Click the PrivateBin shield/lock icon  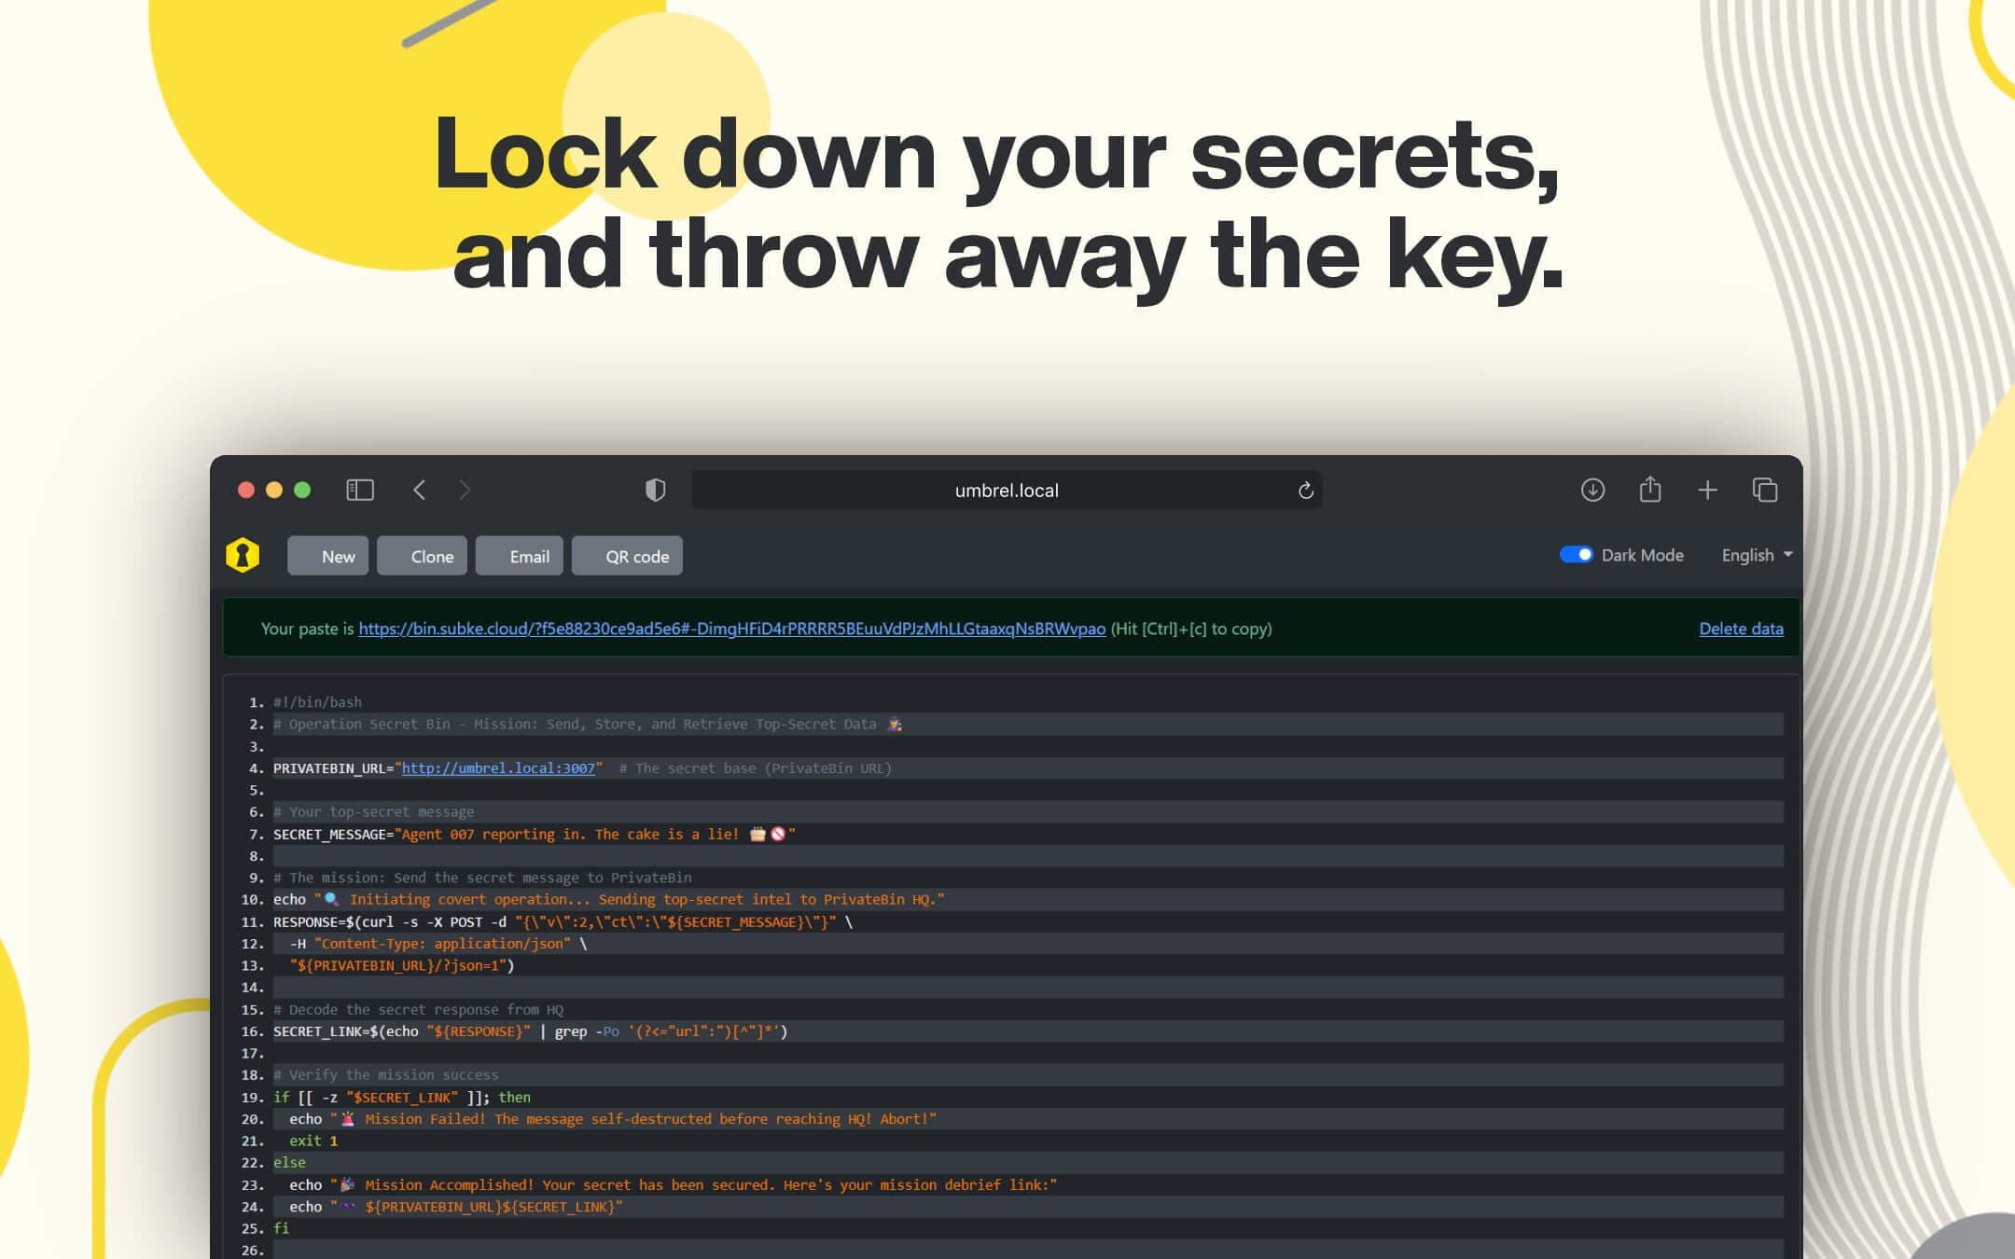pyautogui.click(x=243, y=556)
